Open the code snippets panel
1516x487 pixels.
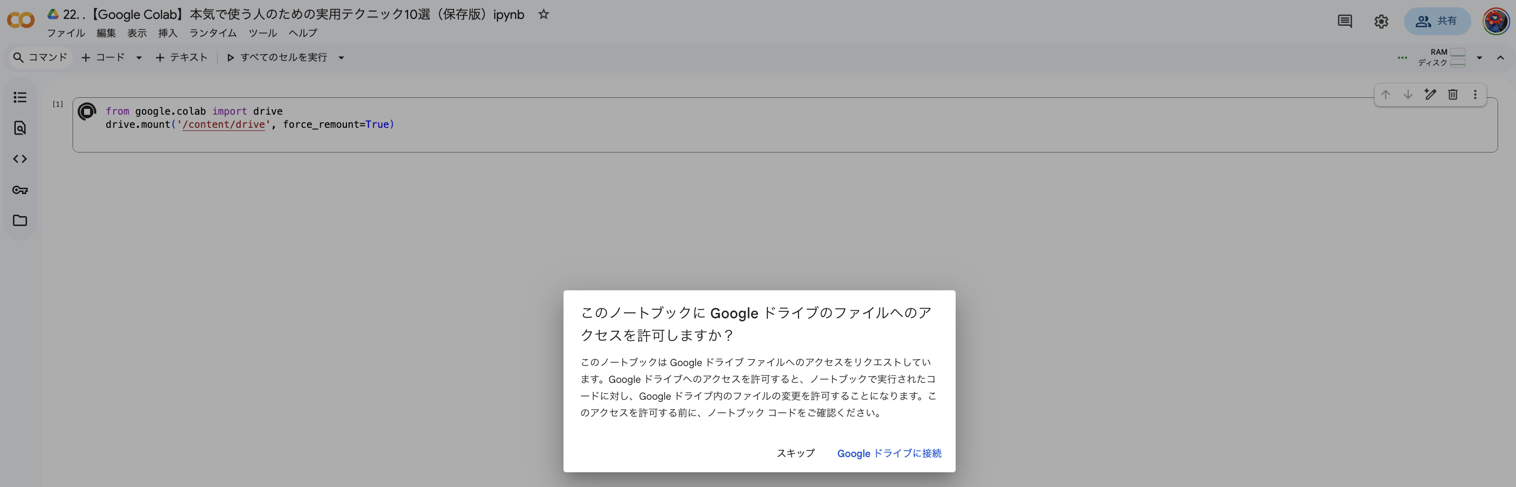20,158
